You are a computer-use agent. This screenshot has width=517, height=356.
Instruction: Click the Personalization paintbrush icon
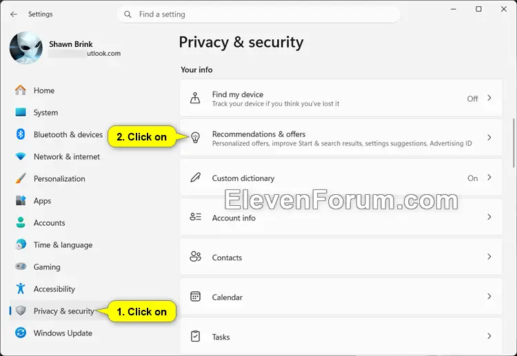21,178
